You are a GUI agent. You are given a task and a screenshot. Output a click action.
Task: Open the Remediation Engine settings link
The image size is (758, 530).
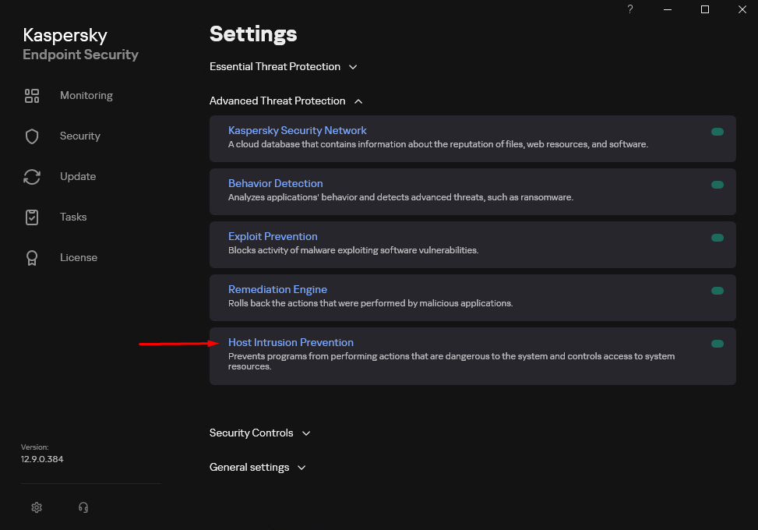(277, 289)
